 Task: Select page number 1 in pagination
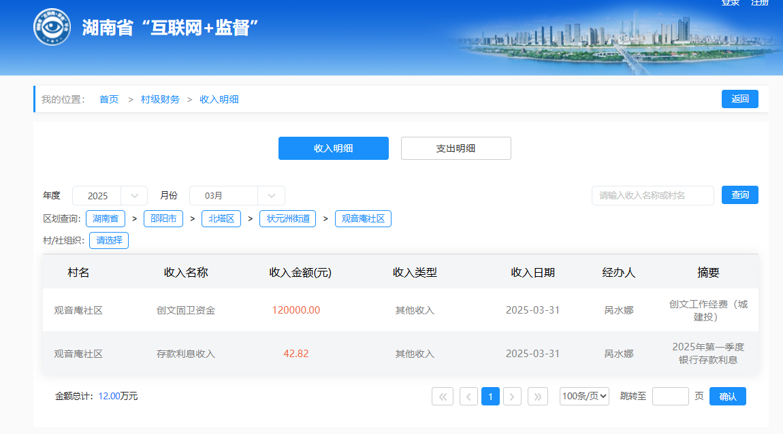[490, 397]
